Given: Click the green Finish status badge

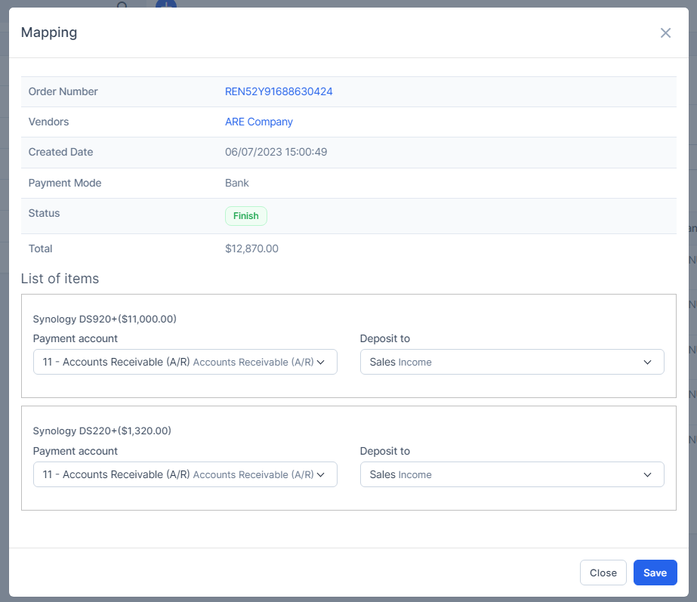Looking at the screenshot, I should [x=245, y=216].
